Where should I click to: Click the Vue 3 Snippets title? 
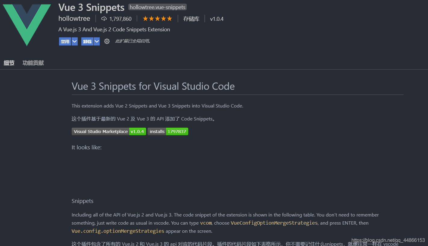pyautogui.click(x=91, y=7)
